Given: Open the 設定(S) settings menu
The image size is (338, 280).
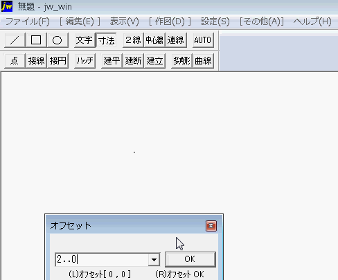Looking at the screenshot, I should [x=215, y=21].
